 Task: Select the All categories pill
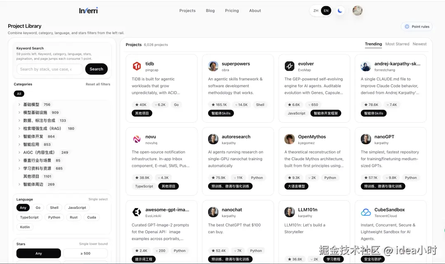coord(19,93)
